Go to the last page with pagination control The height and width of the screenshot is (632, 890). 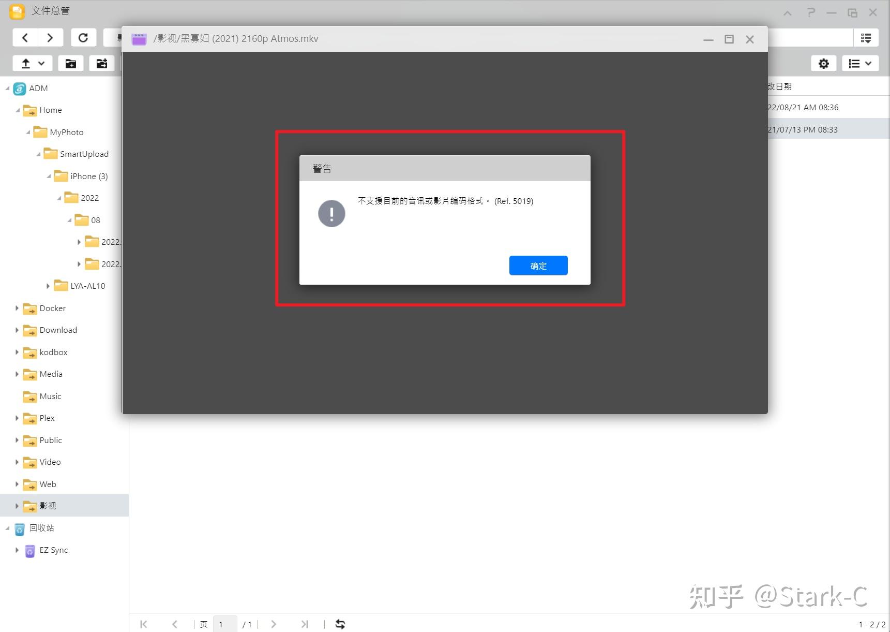coord(305,624)
